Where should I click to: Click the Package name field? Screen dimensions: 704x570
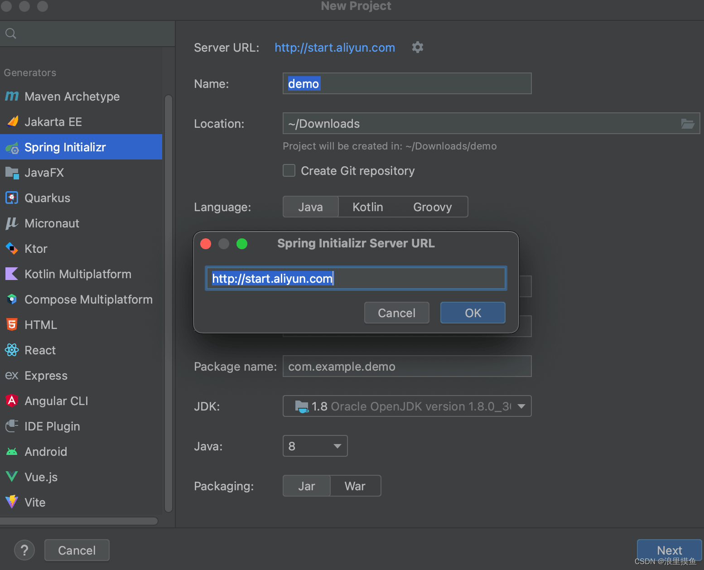pyautogui.click(x=407, y=366)
